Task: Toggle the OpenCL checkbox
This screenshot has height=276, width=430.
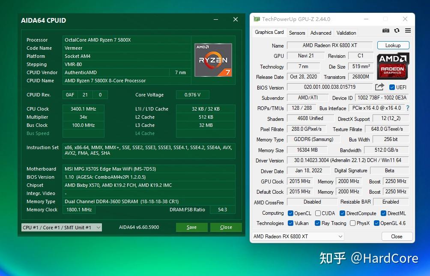Action: pos(290,213)
